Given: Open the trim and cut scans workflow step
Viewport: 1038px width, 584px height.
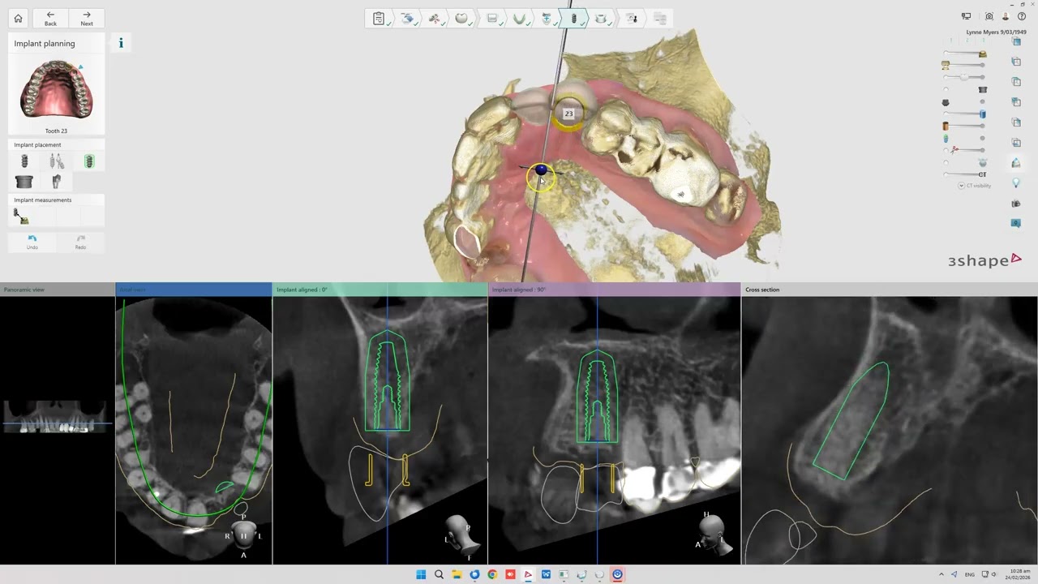Looking at the screenshot, I should click(435, 18).
